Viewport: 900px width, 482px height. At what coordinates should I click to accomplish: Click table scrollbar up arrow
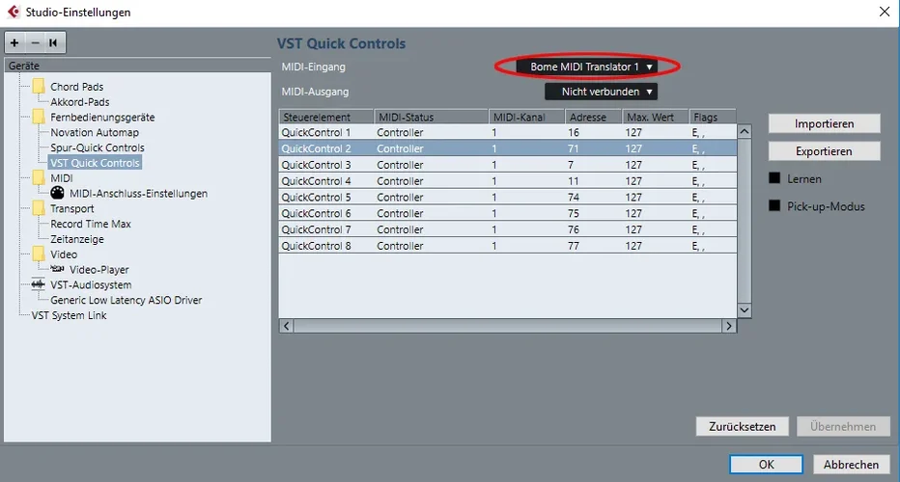pyautogui.click(x=745, y=131)
